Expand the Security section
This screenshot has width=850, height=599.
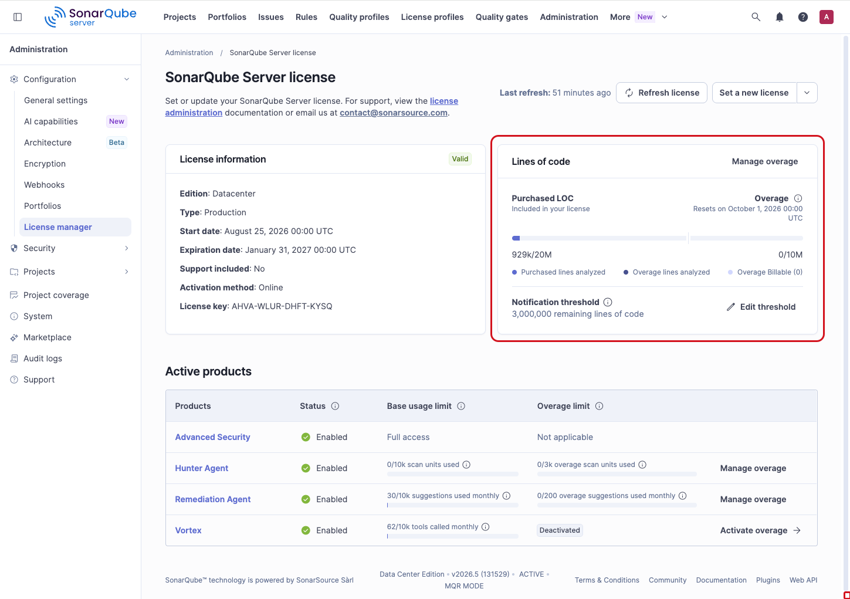[x=127, y=248]
